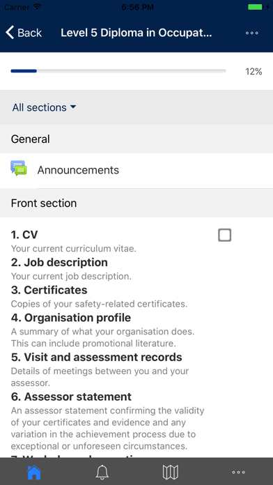Tap the Back button label
273x485 pixels.
point(30,33)
